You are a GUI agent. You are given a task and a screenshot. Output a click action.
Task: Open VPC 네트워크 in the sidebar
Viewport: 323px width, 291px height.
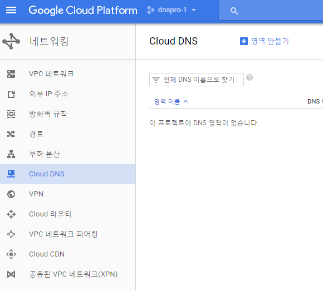[x=67, y=74]
